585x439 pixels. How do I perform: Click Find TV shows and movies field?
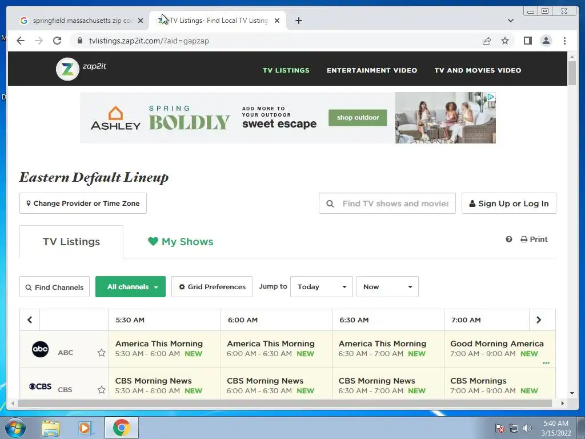click(x=387, y=203)
